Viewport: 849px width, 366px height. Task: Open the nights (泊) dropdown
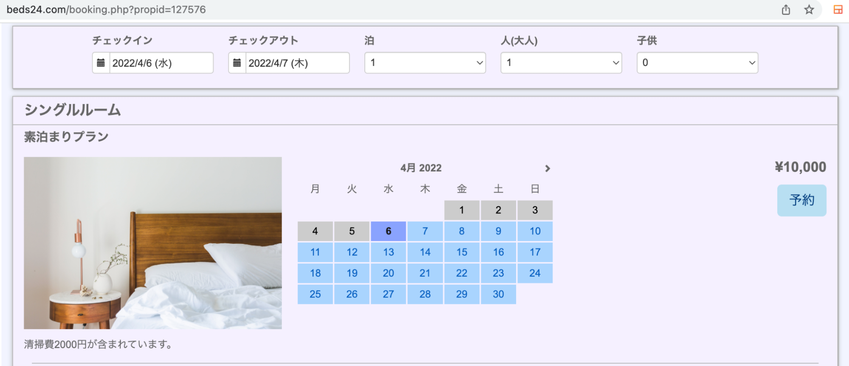click(425, 63)
